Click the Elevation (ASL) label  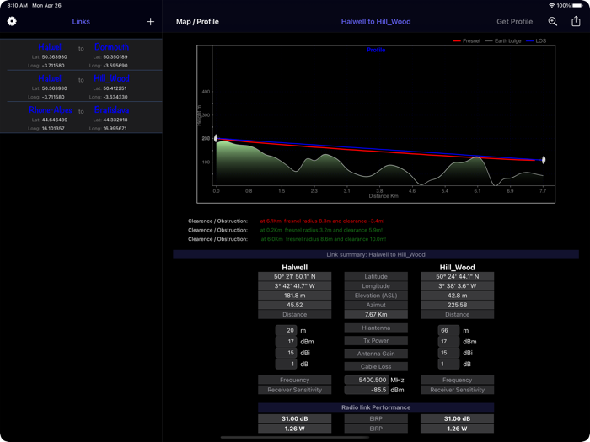[x=376, y=296]
